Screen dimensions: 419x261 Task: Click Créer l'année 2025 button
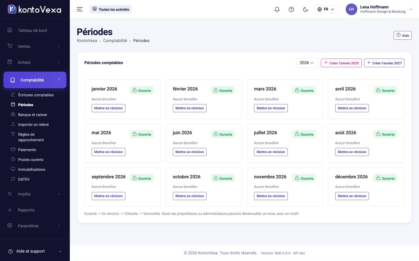coord(341,63)
